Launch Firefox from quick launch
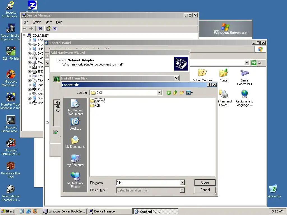Screen dimensions: 287x215 coord(35,211)
